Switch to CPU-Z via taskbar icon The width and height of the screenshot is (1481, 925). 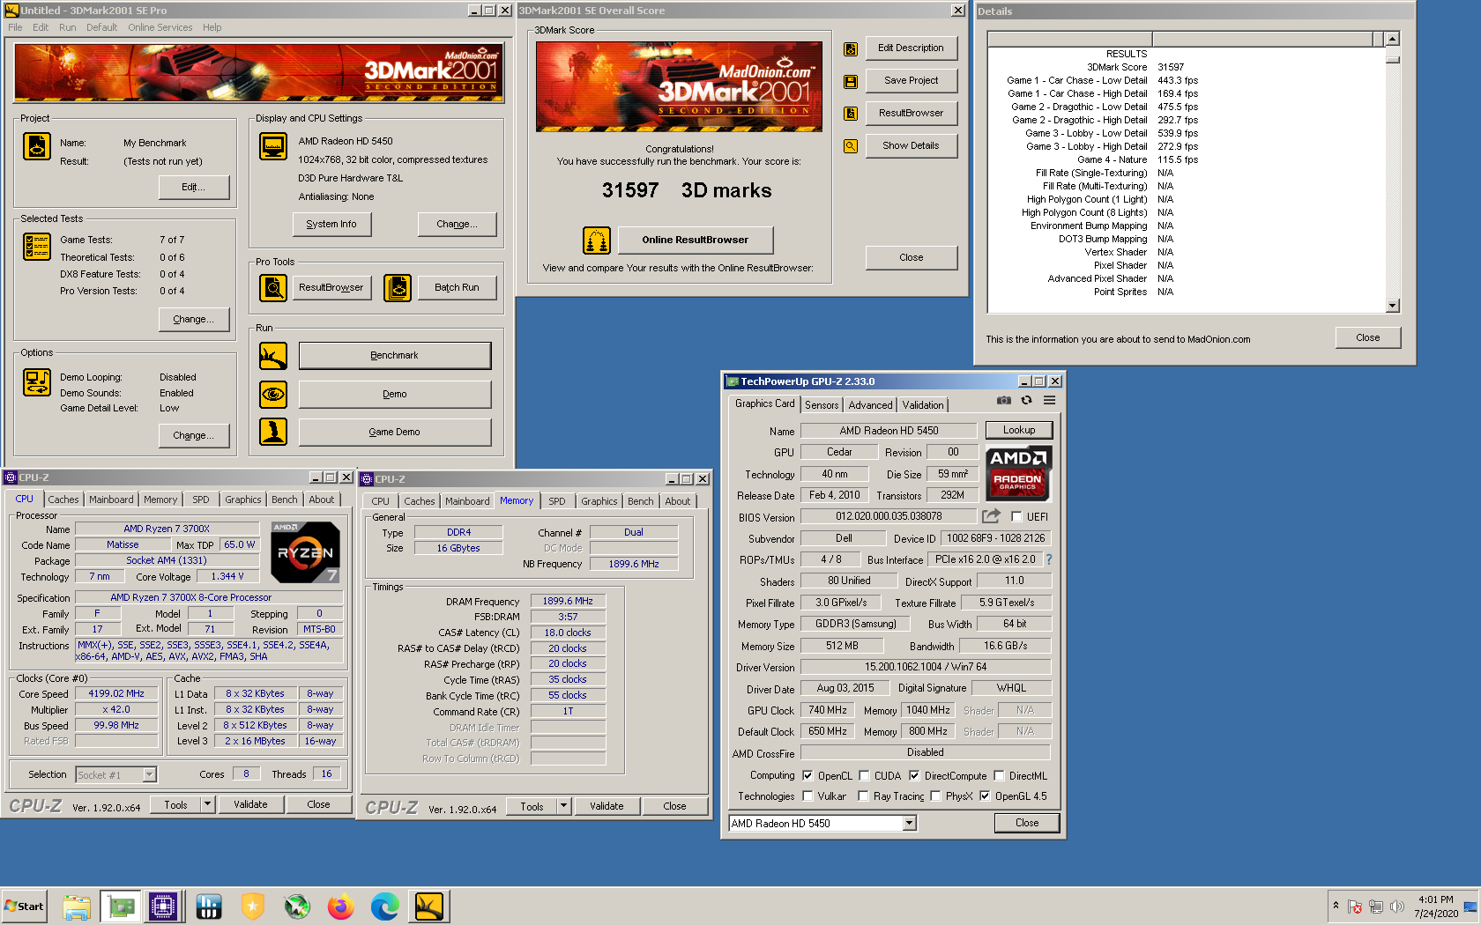pyautogui.click(x=164, y=906)
